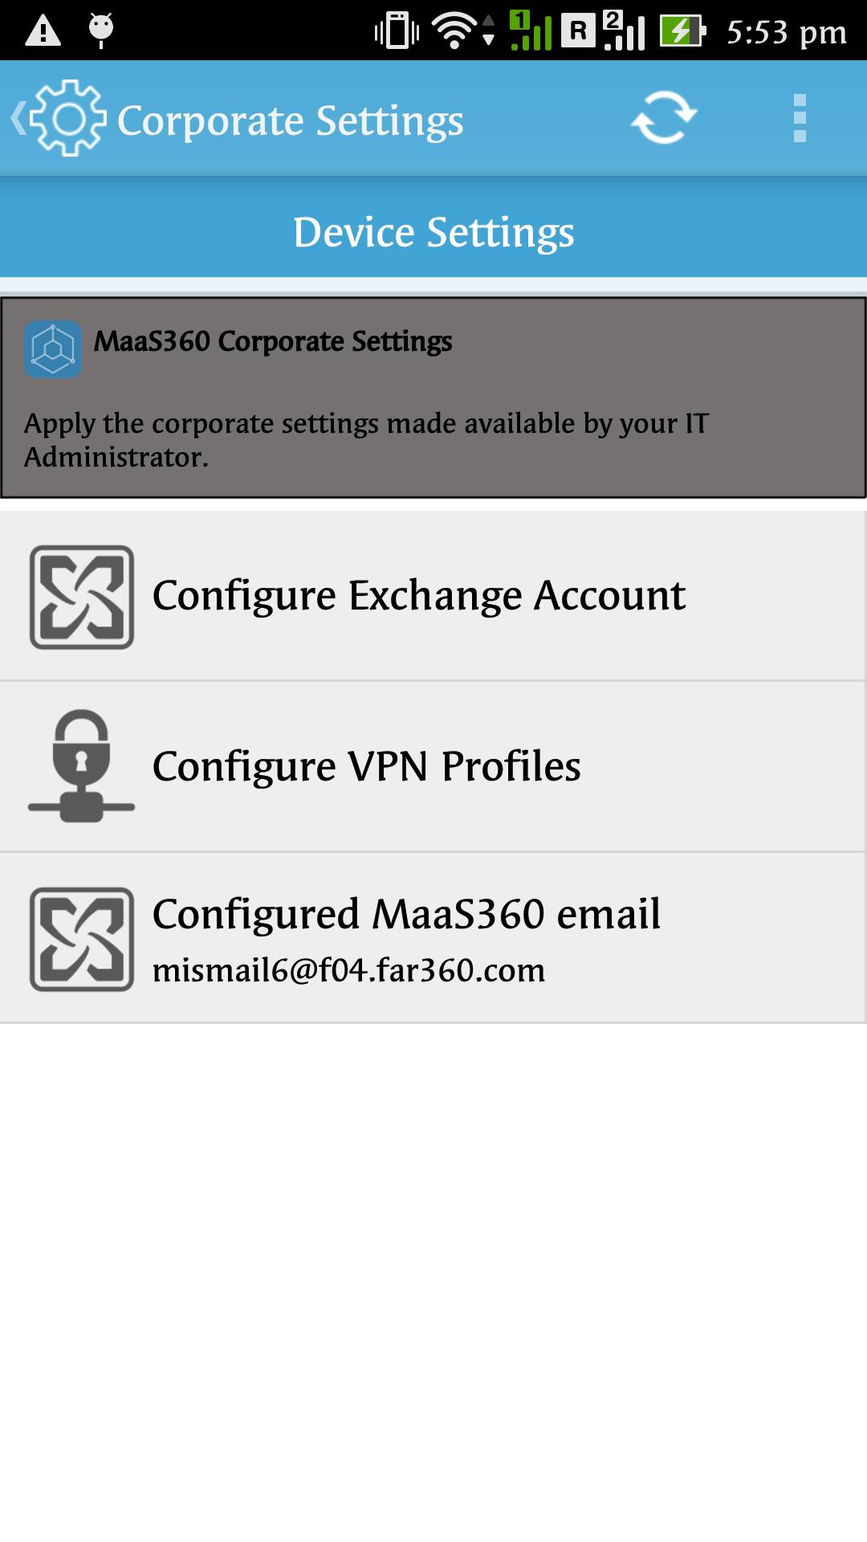Open the three-dot overflow menu
This screenshot has height=1542, width=867.
[x=800, y=118]
